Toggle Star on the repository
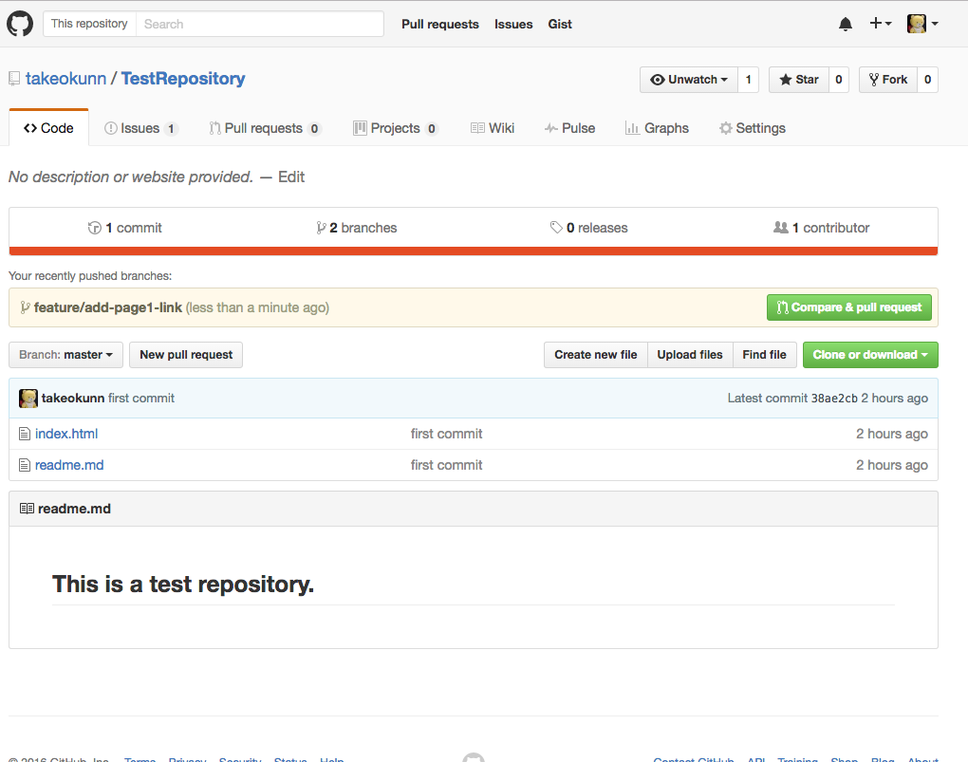Screen dimensions: 968x762 tap(798, 79)
